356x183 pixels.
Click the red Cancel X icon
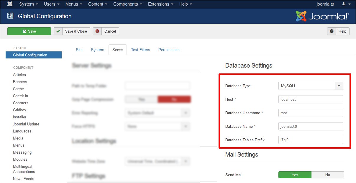click(97, 31)
